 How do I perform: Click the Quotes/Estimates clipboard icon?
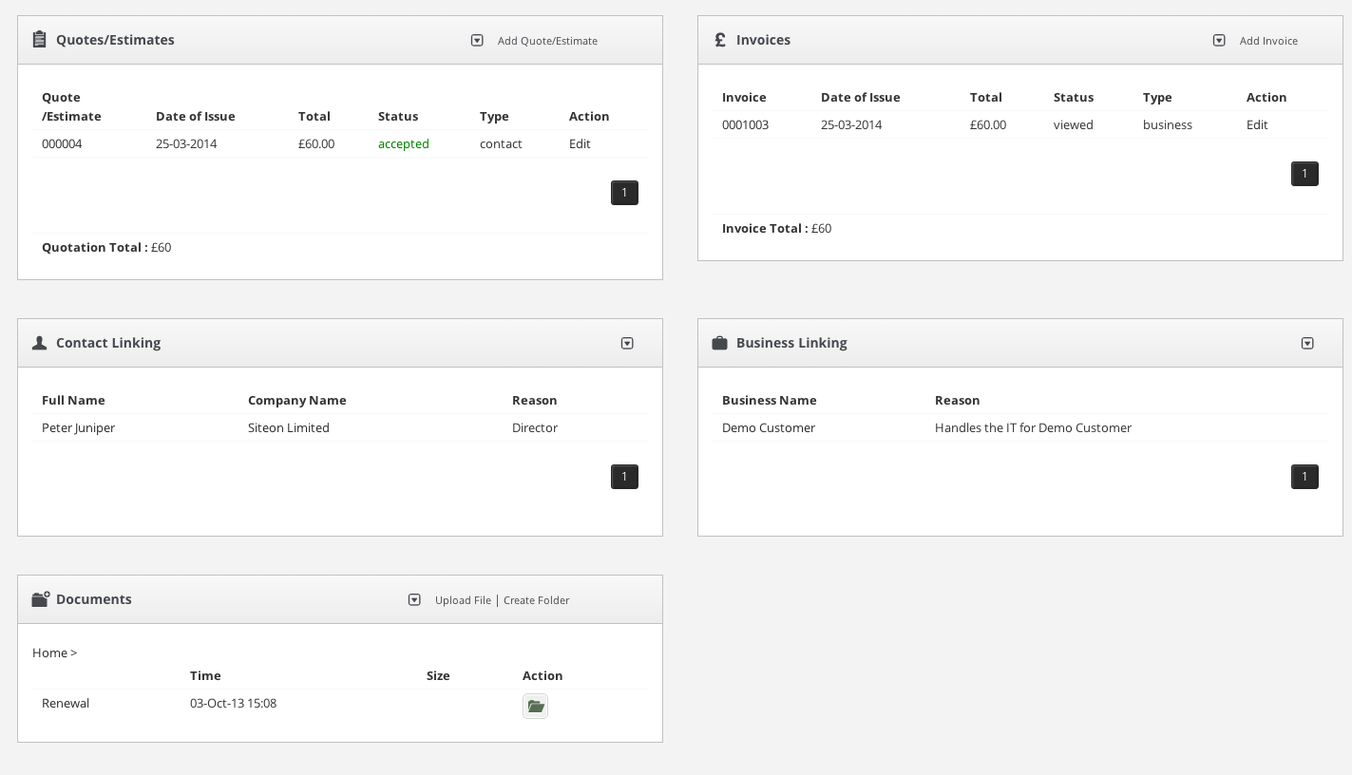click(39, 40)
